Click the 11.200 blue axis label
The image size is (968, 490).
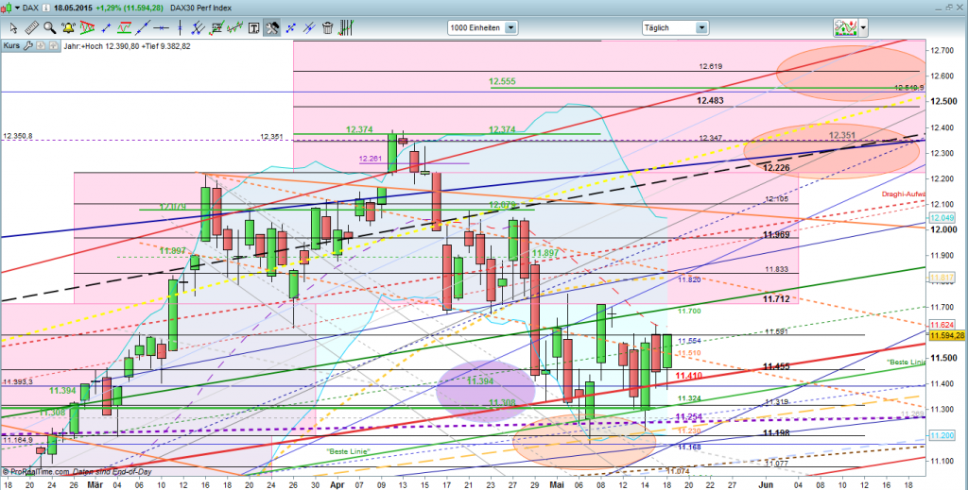[x=942, y=434]
